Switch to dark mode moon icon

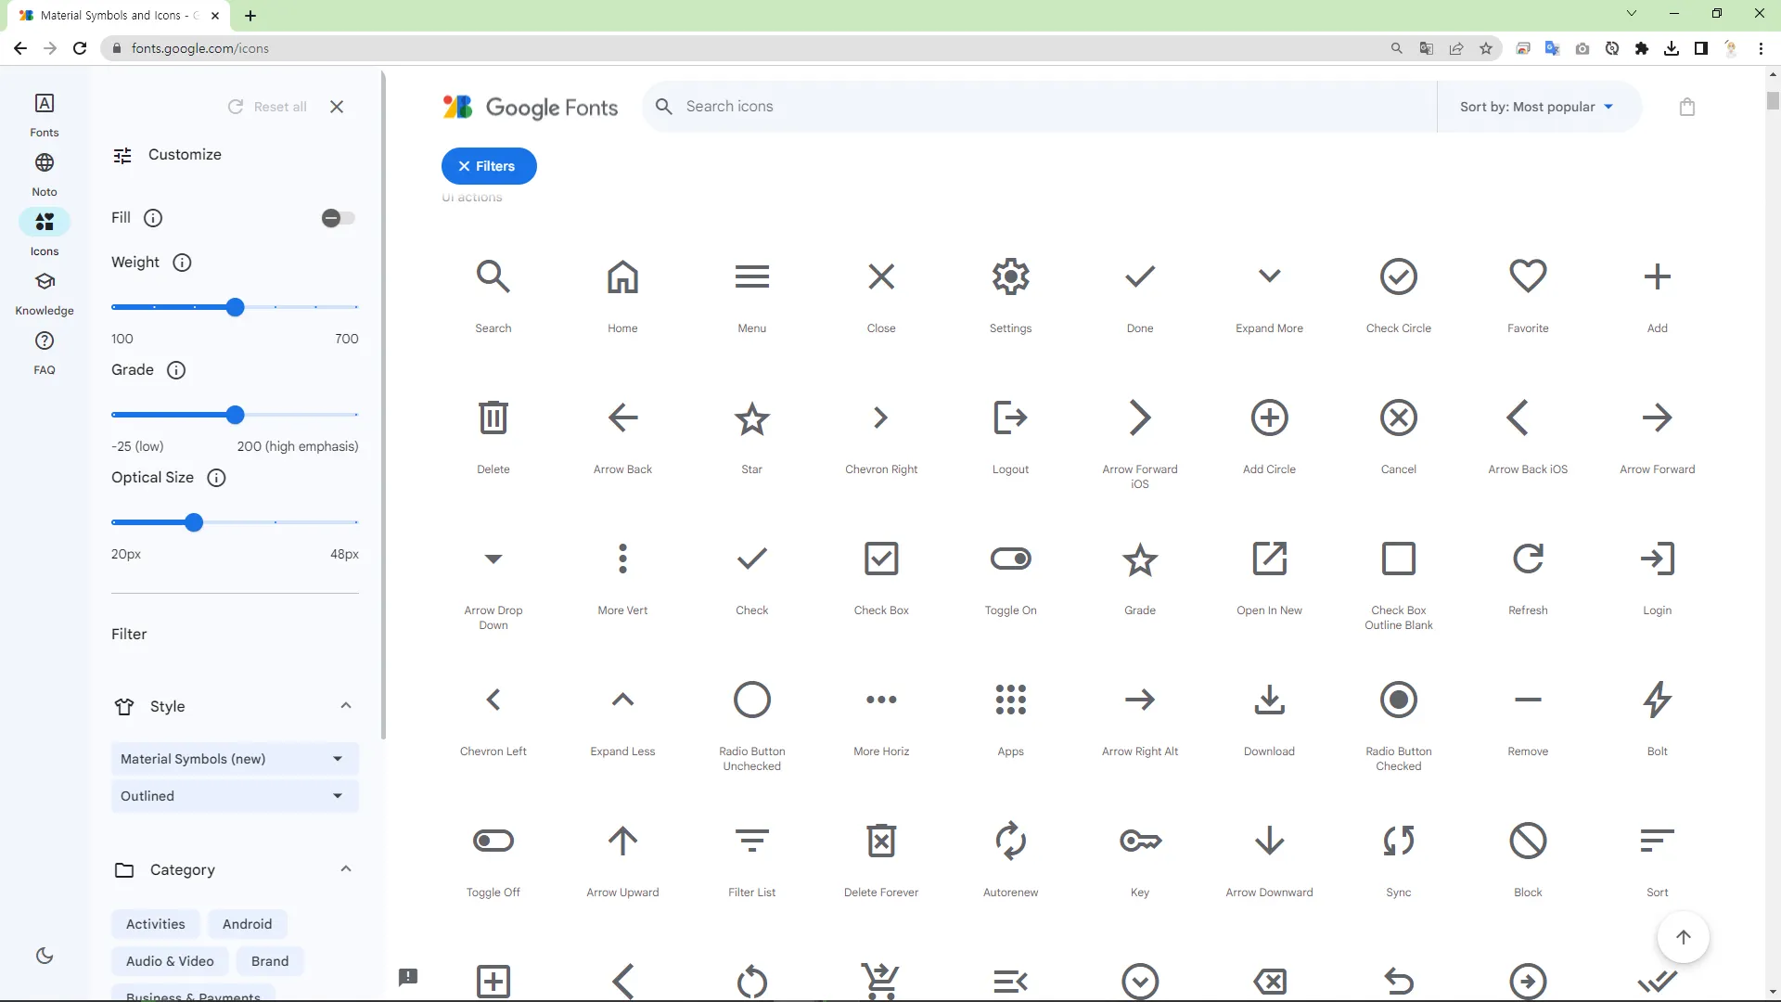coord(45,956)
